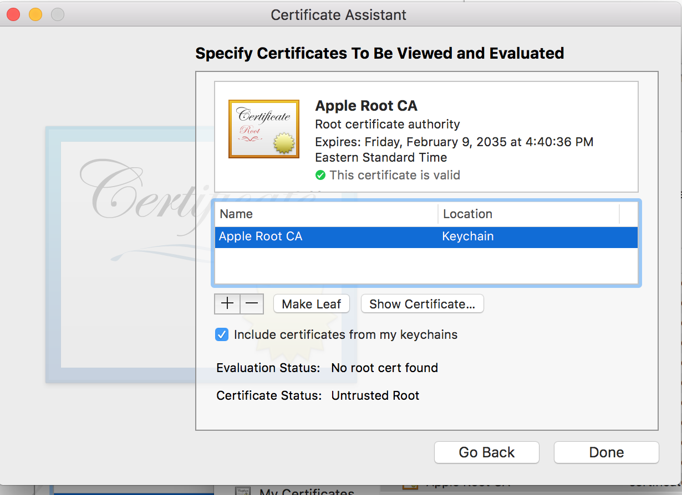Click the Apple Root CA certificate icon
Image resolution: width=682 pixels, height=495 pixels.
264,129
